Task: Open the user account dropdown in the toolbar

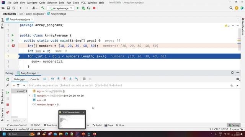Action: tap(35, 8)
